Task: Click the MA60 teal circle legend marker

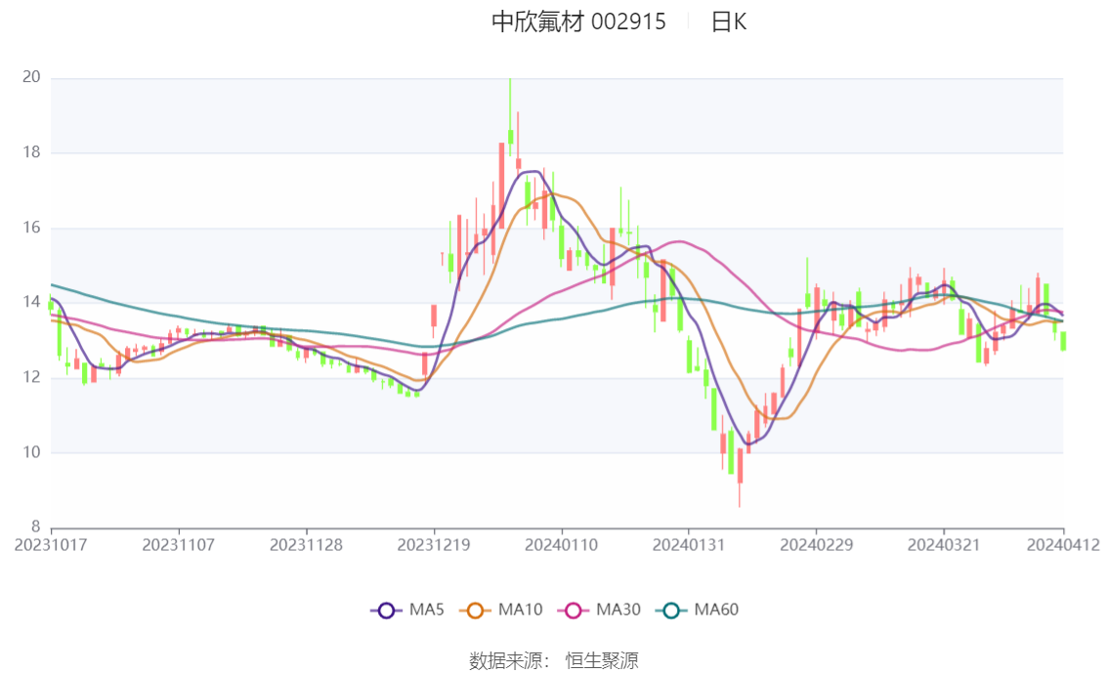Action: click(x=671, y=610)
